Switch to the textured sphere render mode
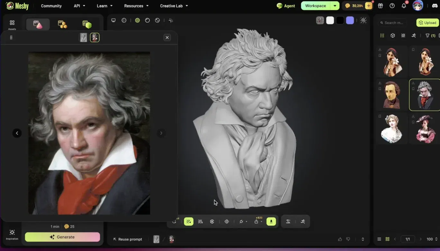Viewport: 440px width, 251px height. click(x=157, y=20)
